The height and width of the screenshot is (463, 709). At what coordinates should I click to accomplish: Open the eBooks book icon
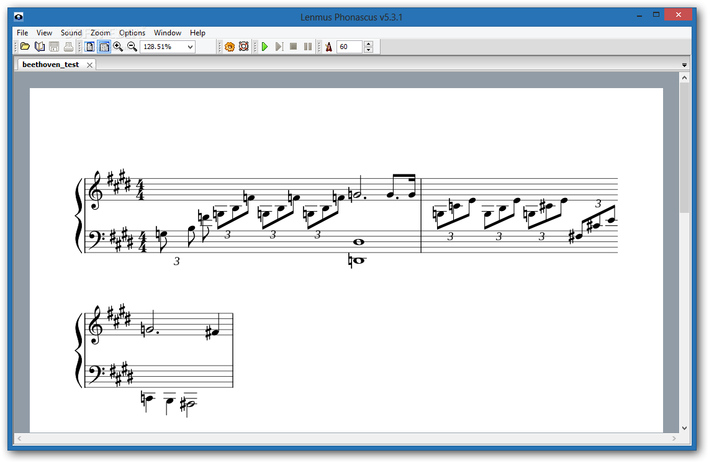tap(40, 47)
